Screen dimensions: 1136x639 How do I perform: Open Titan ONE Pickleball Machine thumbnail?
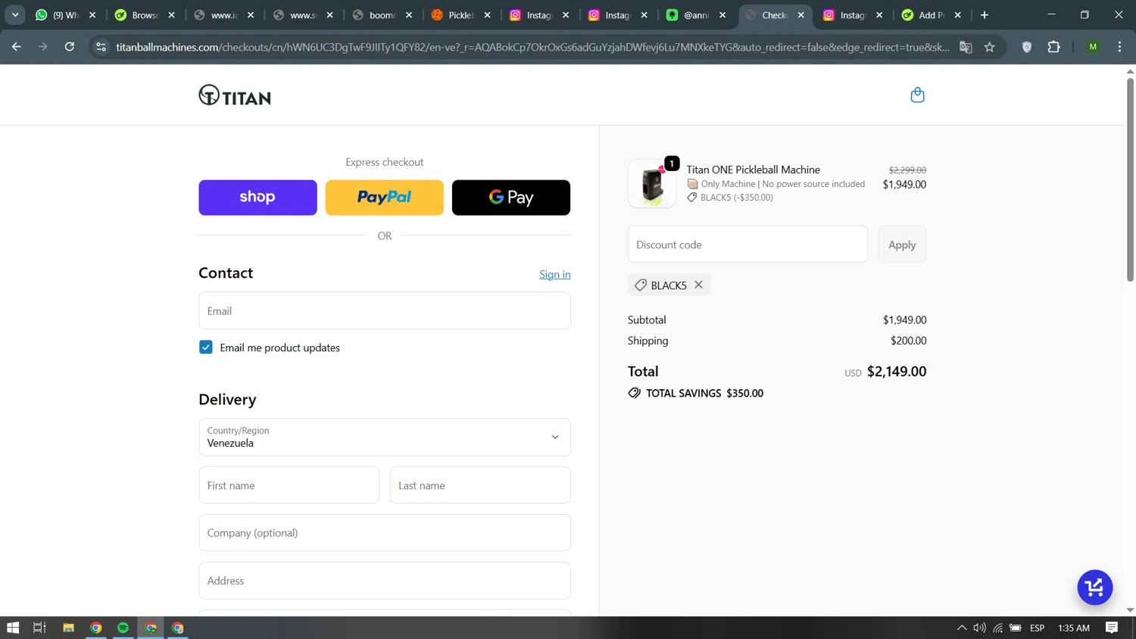(652, 183)
